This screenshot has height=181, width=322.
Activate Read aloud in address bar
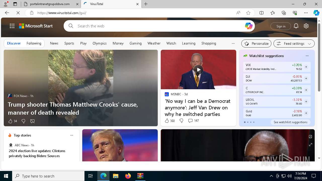[x=238, y=13]
